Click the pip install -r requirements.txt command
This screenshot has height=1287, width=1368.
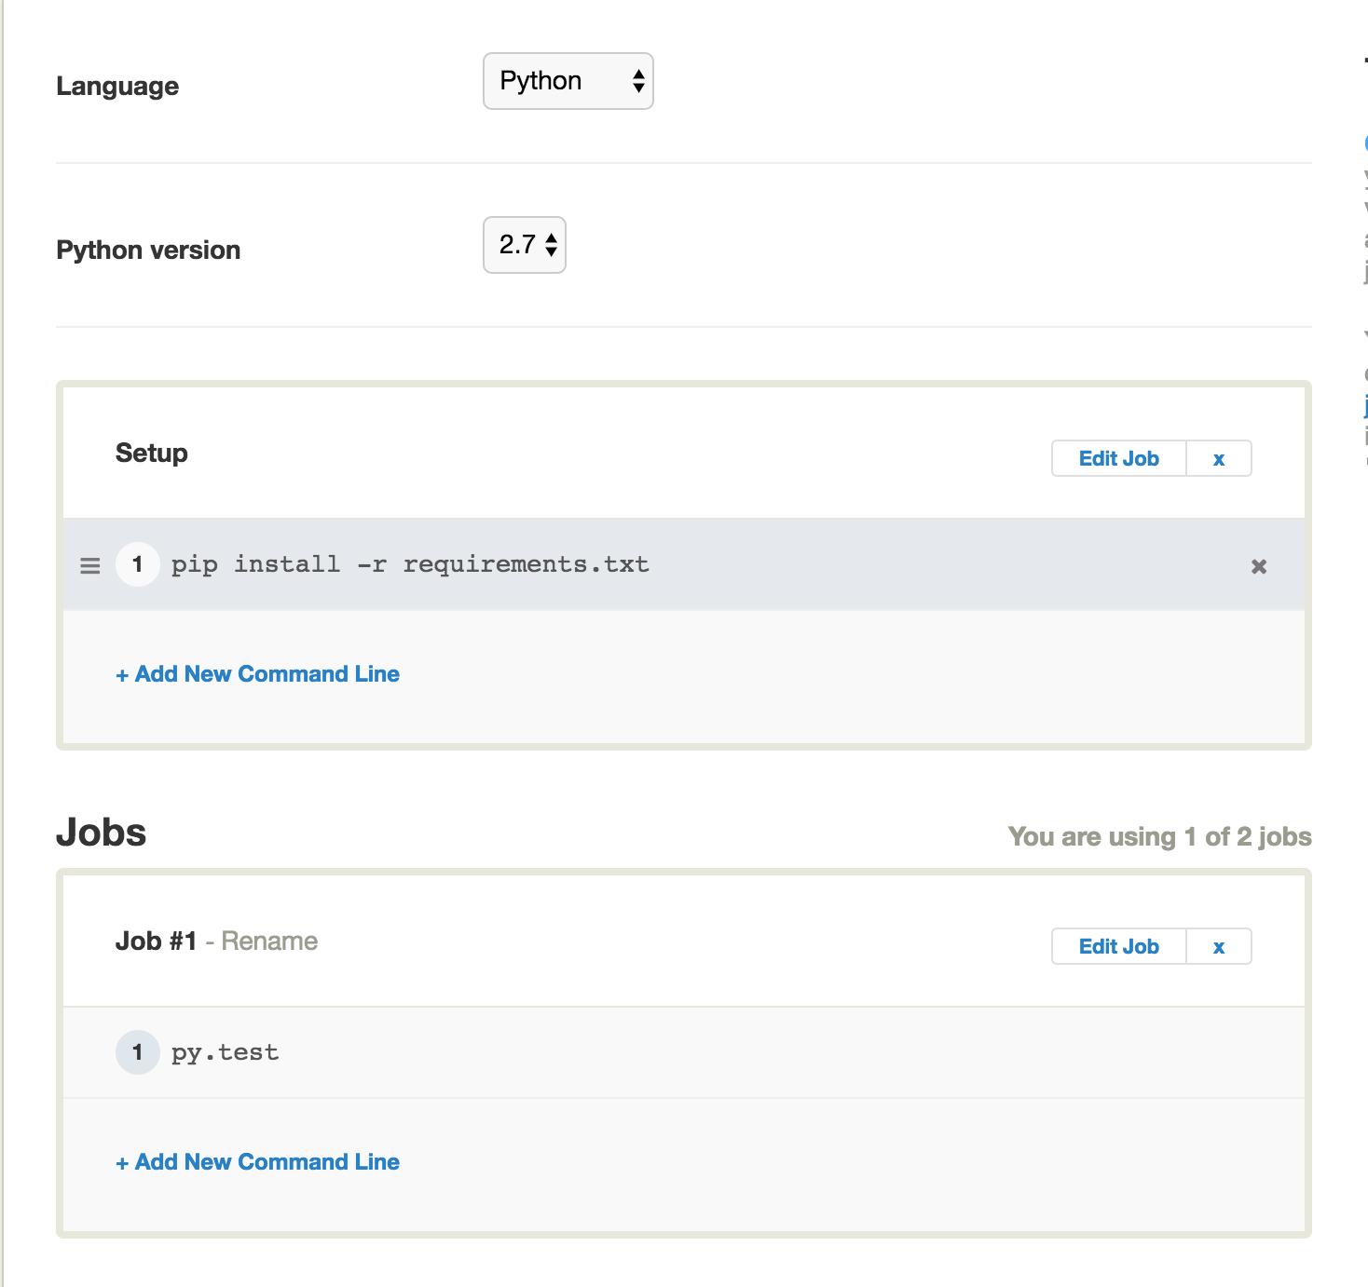[x=410, y=564]
